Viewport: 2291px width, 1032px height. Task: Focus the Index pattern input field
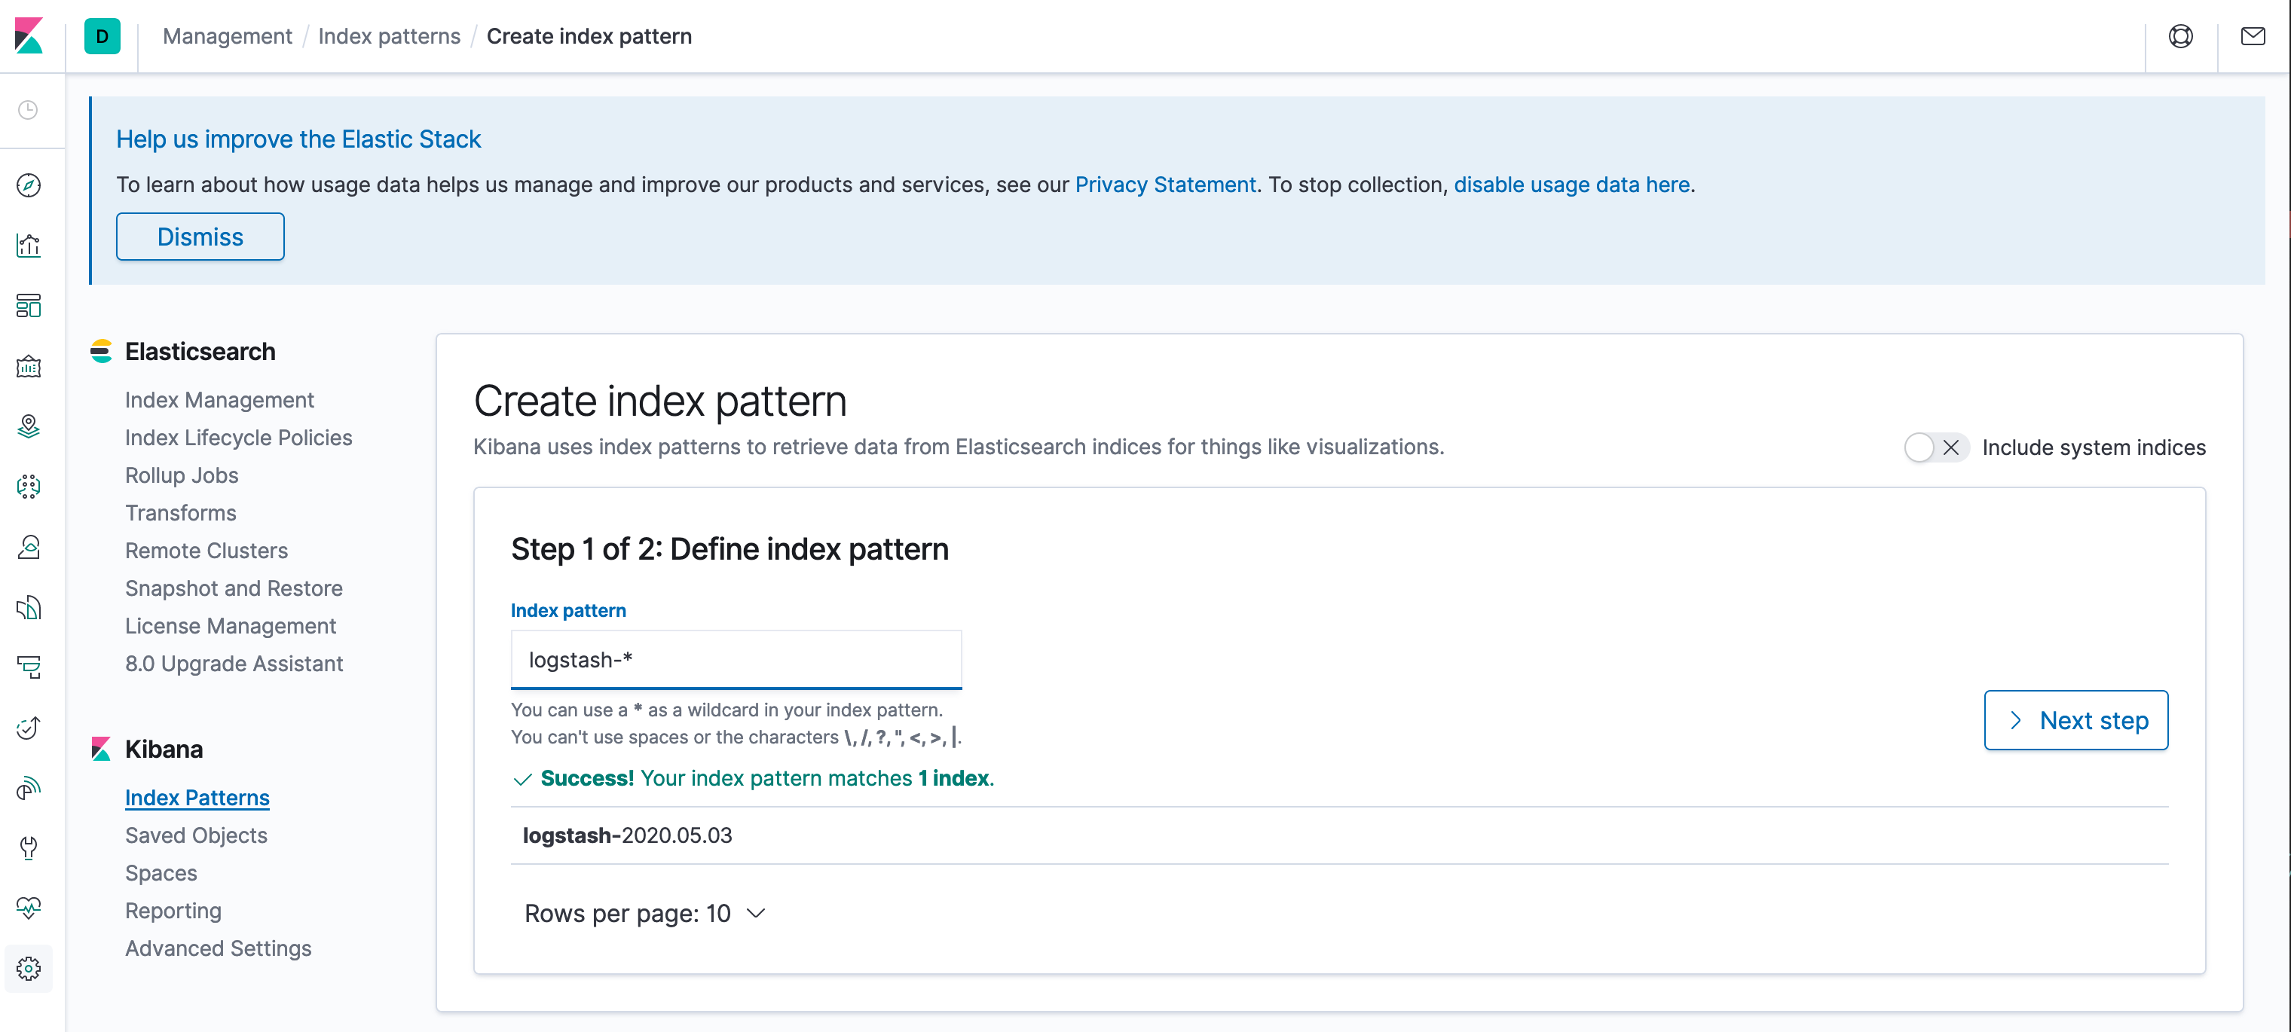(736, 660)
